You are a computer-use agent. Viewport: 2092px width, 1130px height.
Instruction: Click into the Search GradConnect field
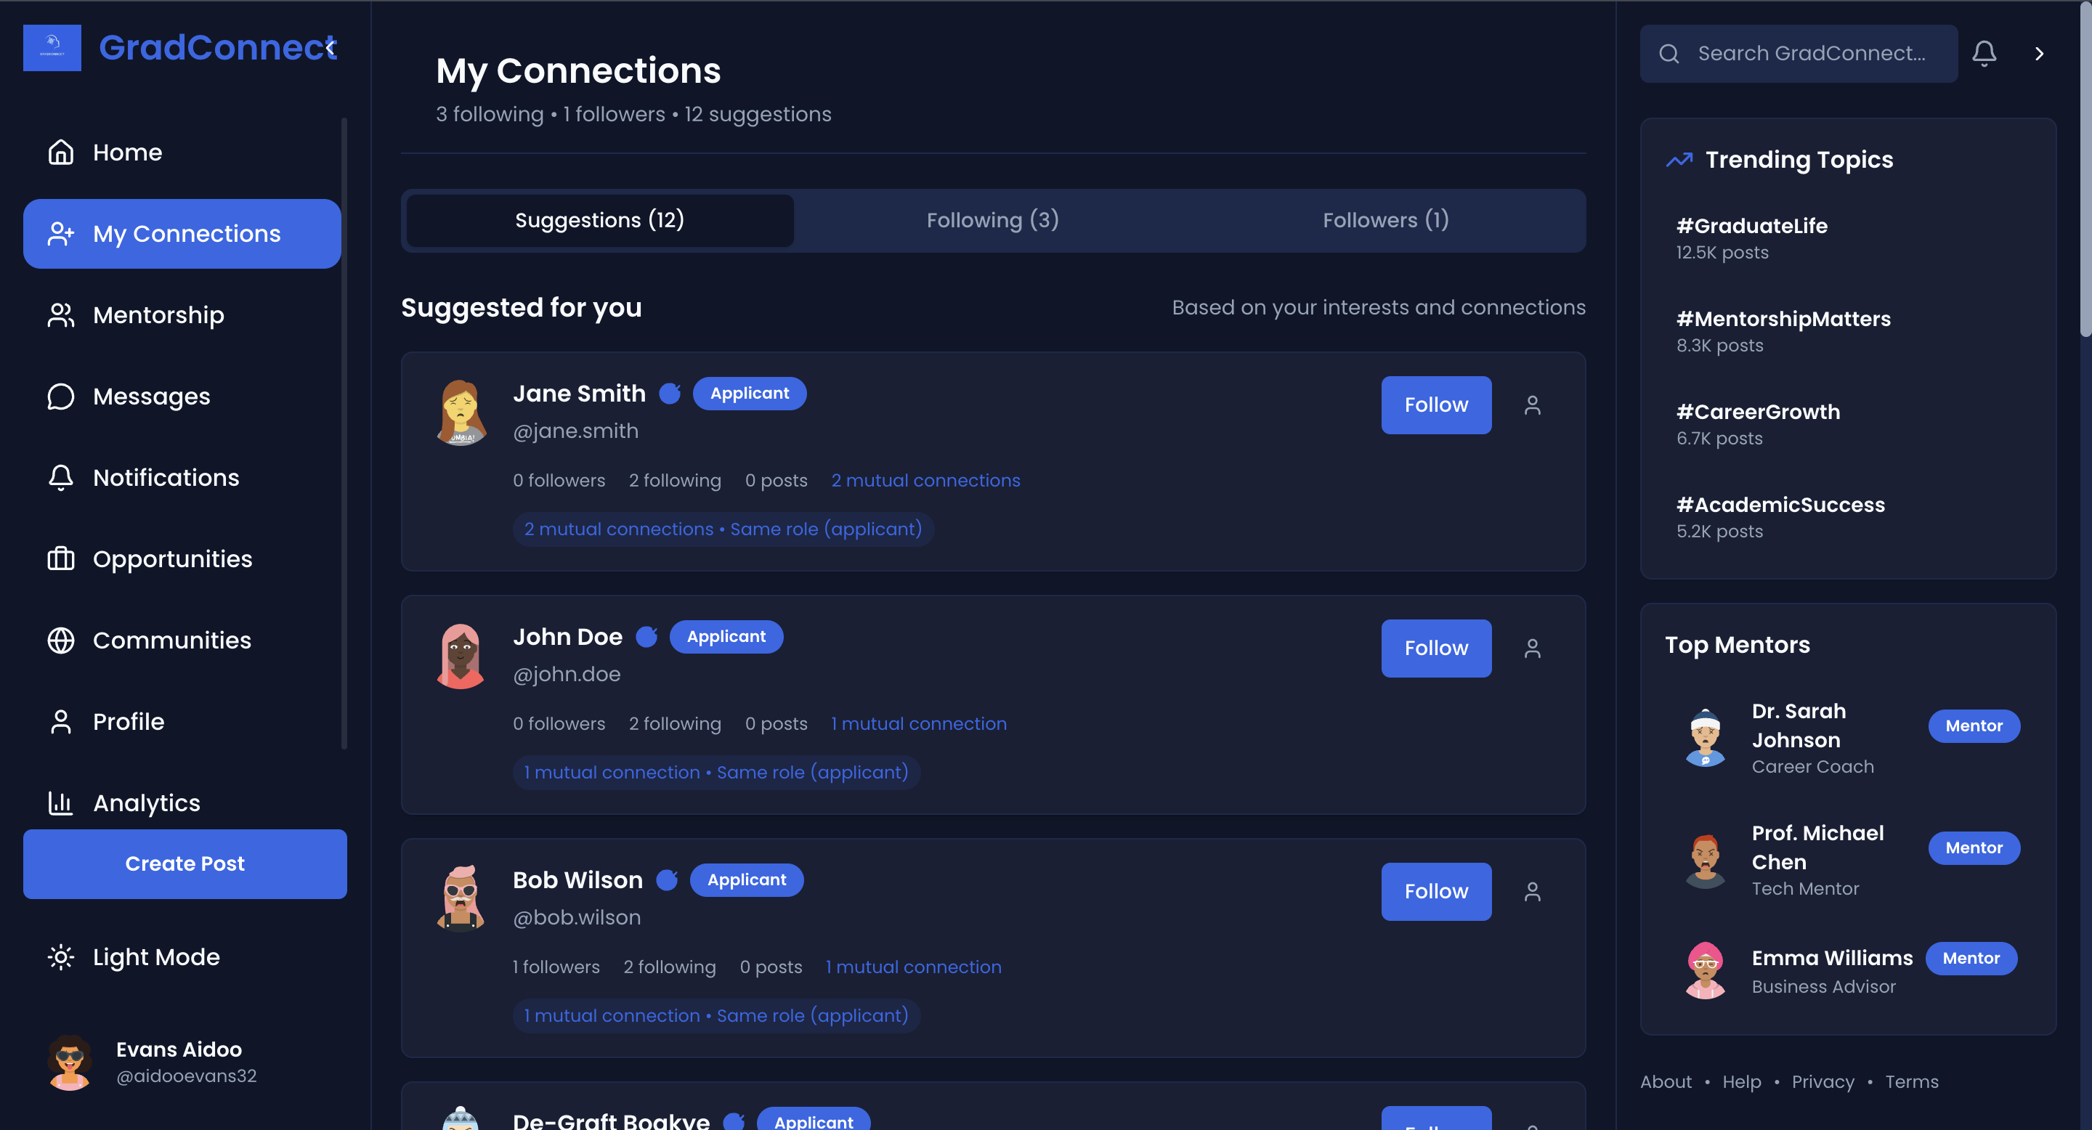(1798, 53)
